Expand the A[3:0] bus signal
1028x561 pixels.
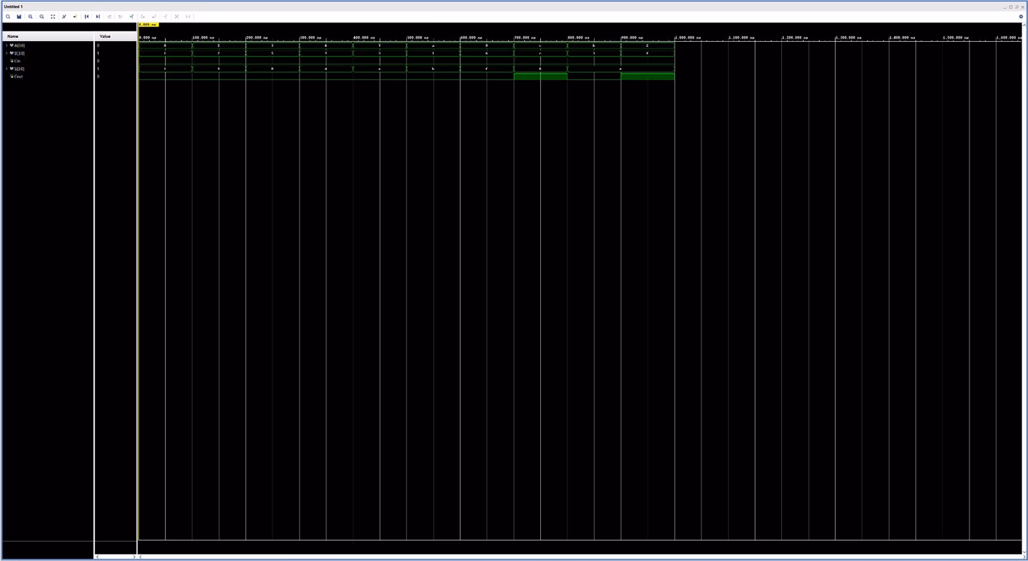[6, 46]
